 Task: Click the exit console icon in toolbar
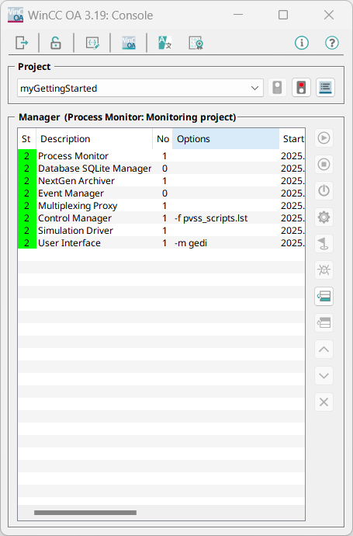pos(22,43)
